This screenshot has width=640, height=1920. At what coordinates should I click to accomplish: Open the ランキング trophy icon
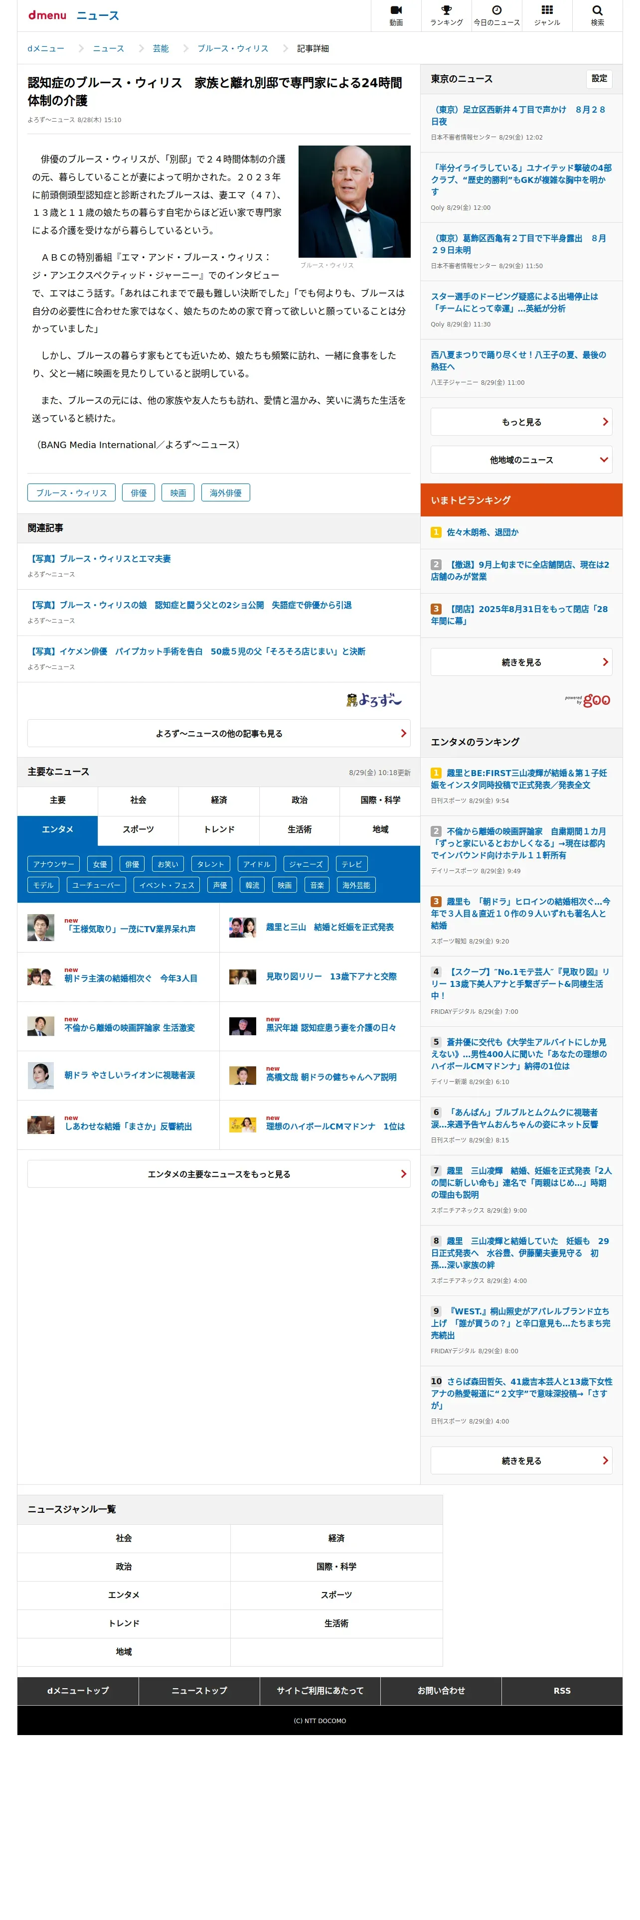(446, 15)
